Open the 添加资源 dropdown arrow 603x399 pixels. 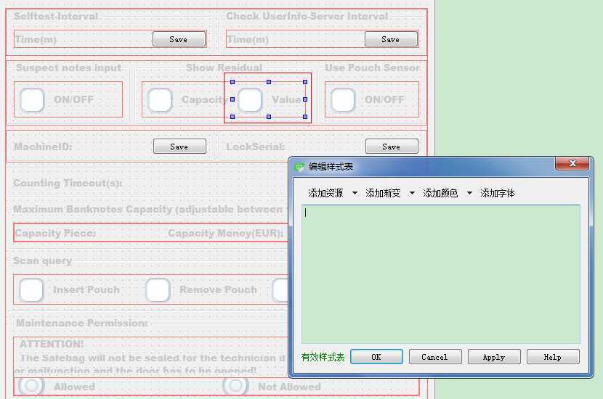[355, 193]
